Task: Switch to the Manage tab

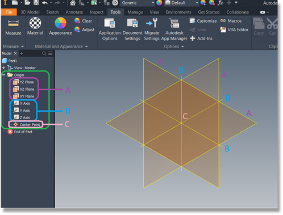Action: (135, 12)
